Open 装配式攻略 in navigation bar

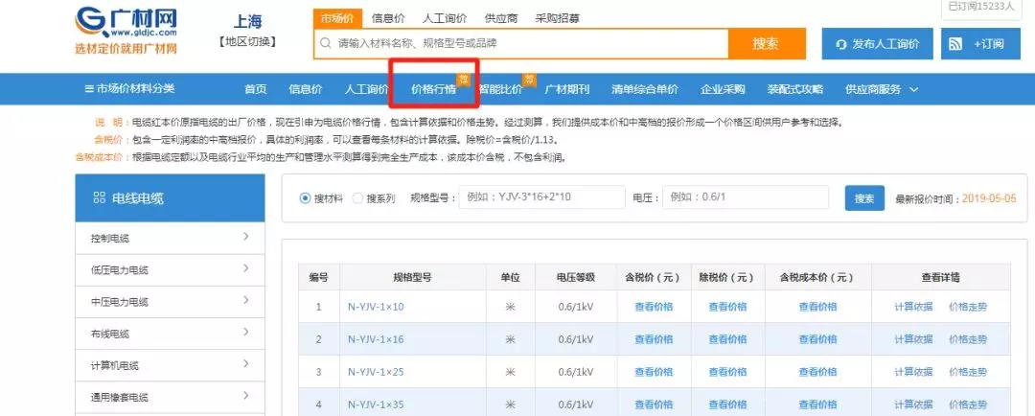pos(795,89)
